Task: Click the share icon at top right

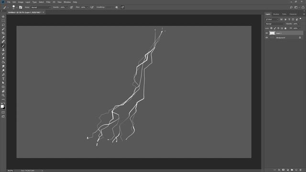Action: 303,7
